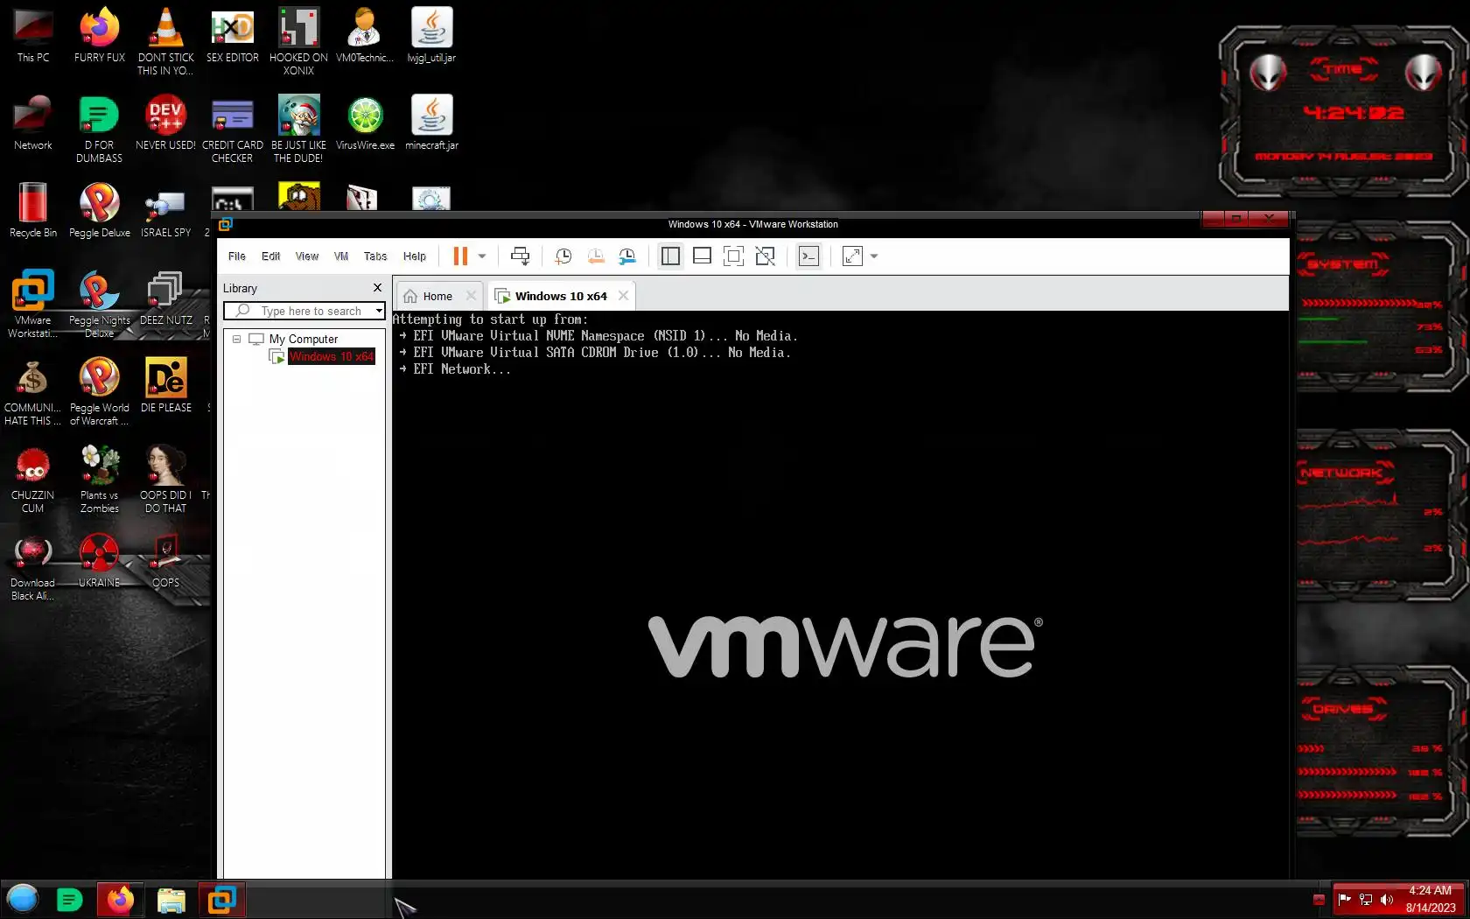Send Ctrl+Alt+Del to the virtual machine
The height and width of the screenshot is (919, 1470).
pyautogui.click(x=520, y=256)
